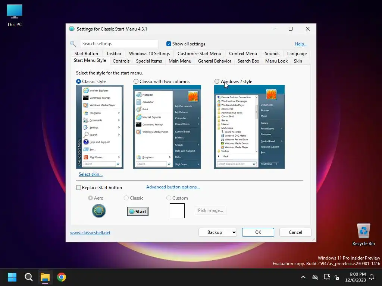Click the cloud sync tray icon

[315, 277]
